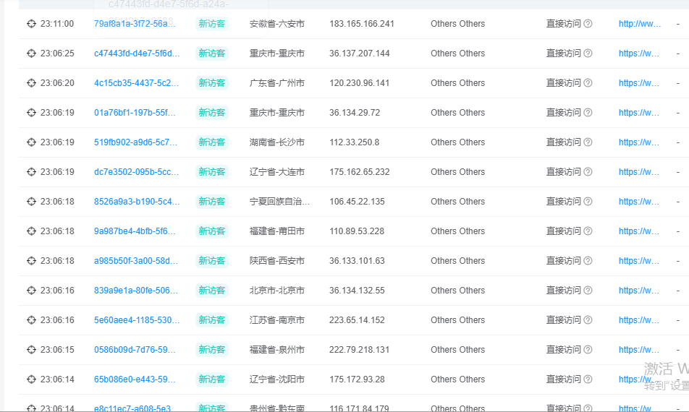Select the timestamp 23:06:20
The width and height of the screenshot is (689, 412).
57,83
